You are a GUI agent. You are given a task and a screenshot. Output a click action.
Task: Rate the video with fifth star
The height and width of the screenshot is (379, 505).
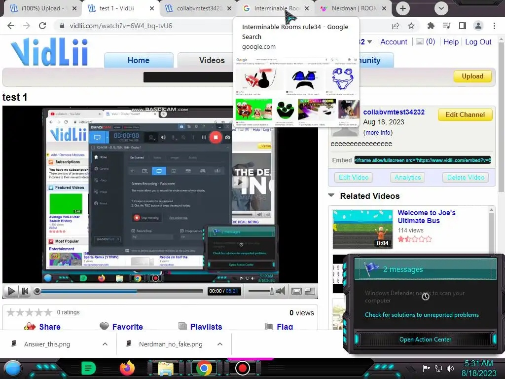tap(48, 312)
